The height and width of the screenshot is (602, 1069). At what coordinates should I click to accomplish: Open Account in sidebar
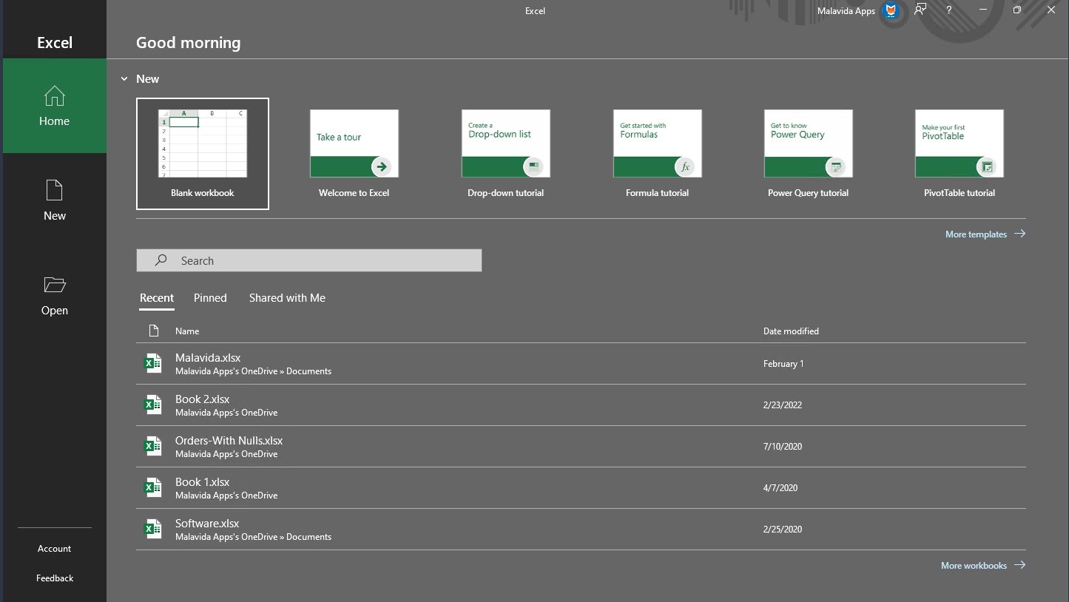tap(55, 549)
